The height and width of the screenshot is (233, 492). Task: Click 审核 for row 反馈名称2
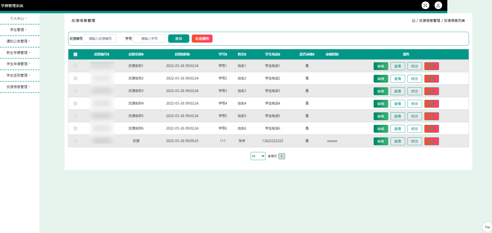coord(381,79)
